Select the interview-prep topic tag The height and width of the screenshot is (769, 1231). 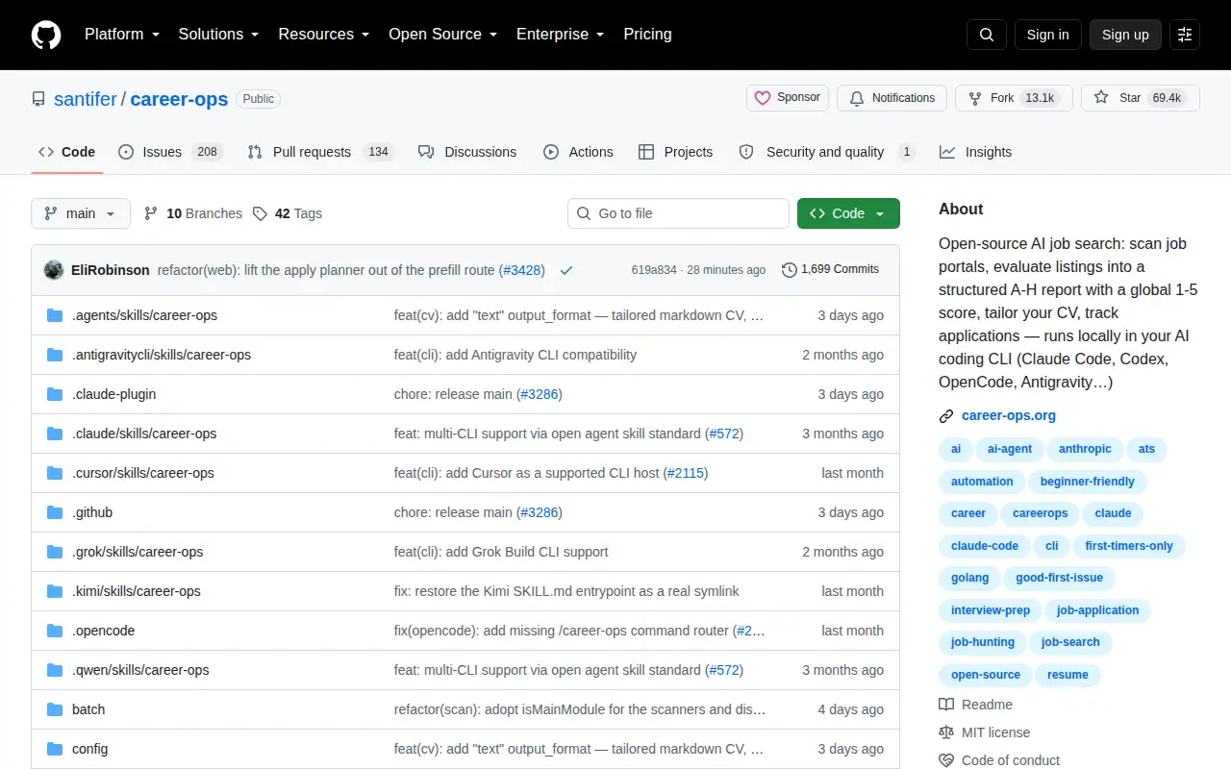[991, 610]
